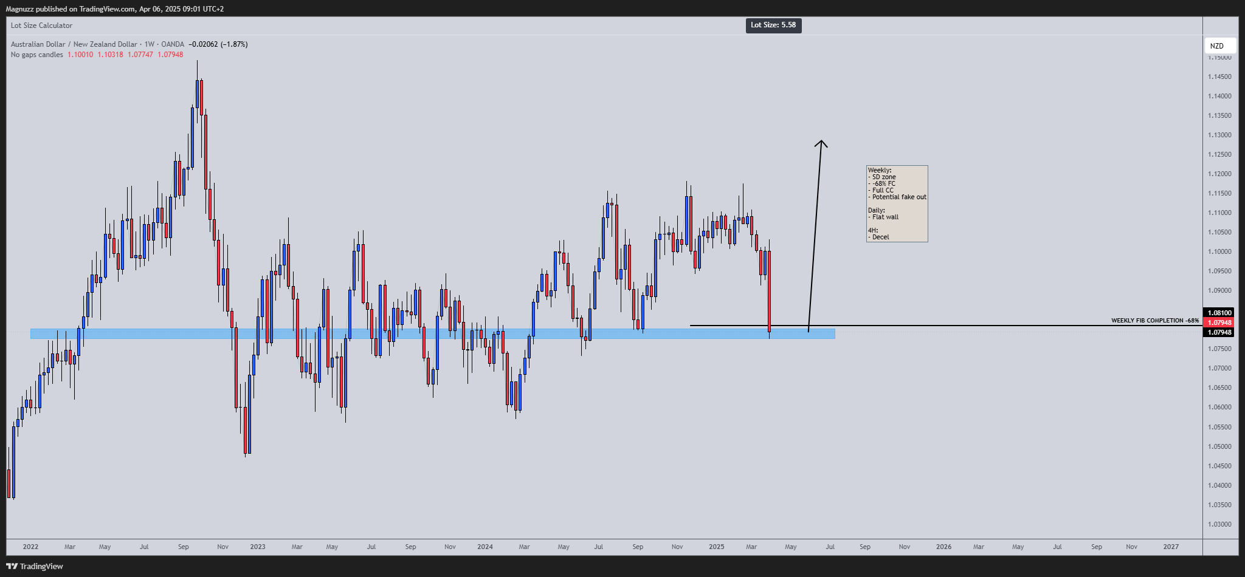This screenshot has height=577, width=1245.
Task: Click the NZD currency button on price axis
Action: click(x=1220, y=46)
